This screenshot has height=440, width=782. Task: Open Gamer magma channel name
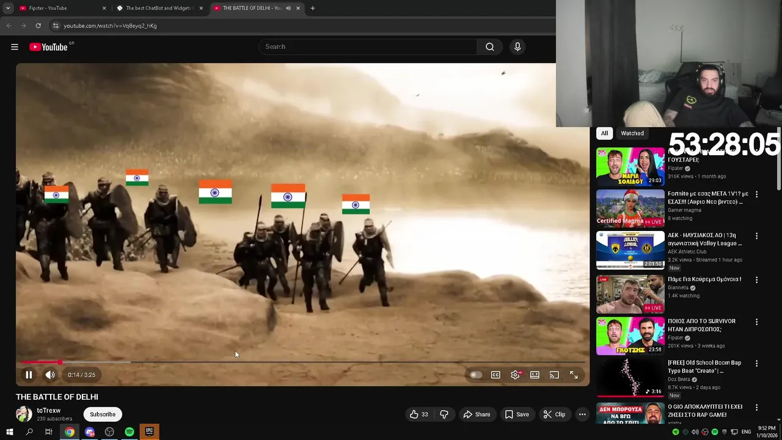(684, 210)
